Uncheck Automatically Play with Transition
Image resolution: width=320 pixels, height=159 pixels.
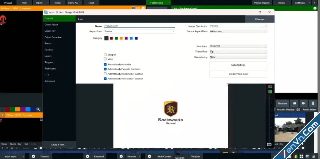tap(105, 69)
